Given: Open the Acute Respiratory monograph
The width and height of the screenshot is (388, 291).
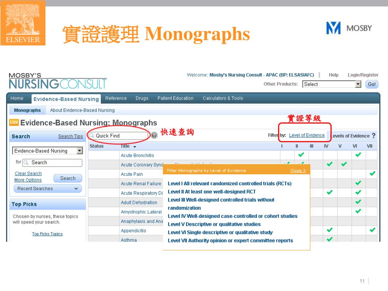Looking at the screenshot, I should (x=142, y=193).
